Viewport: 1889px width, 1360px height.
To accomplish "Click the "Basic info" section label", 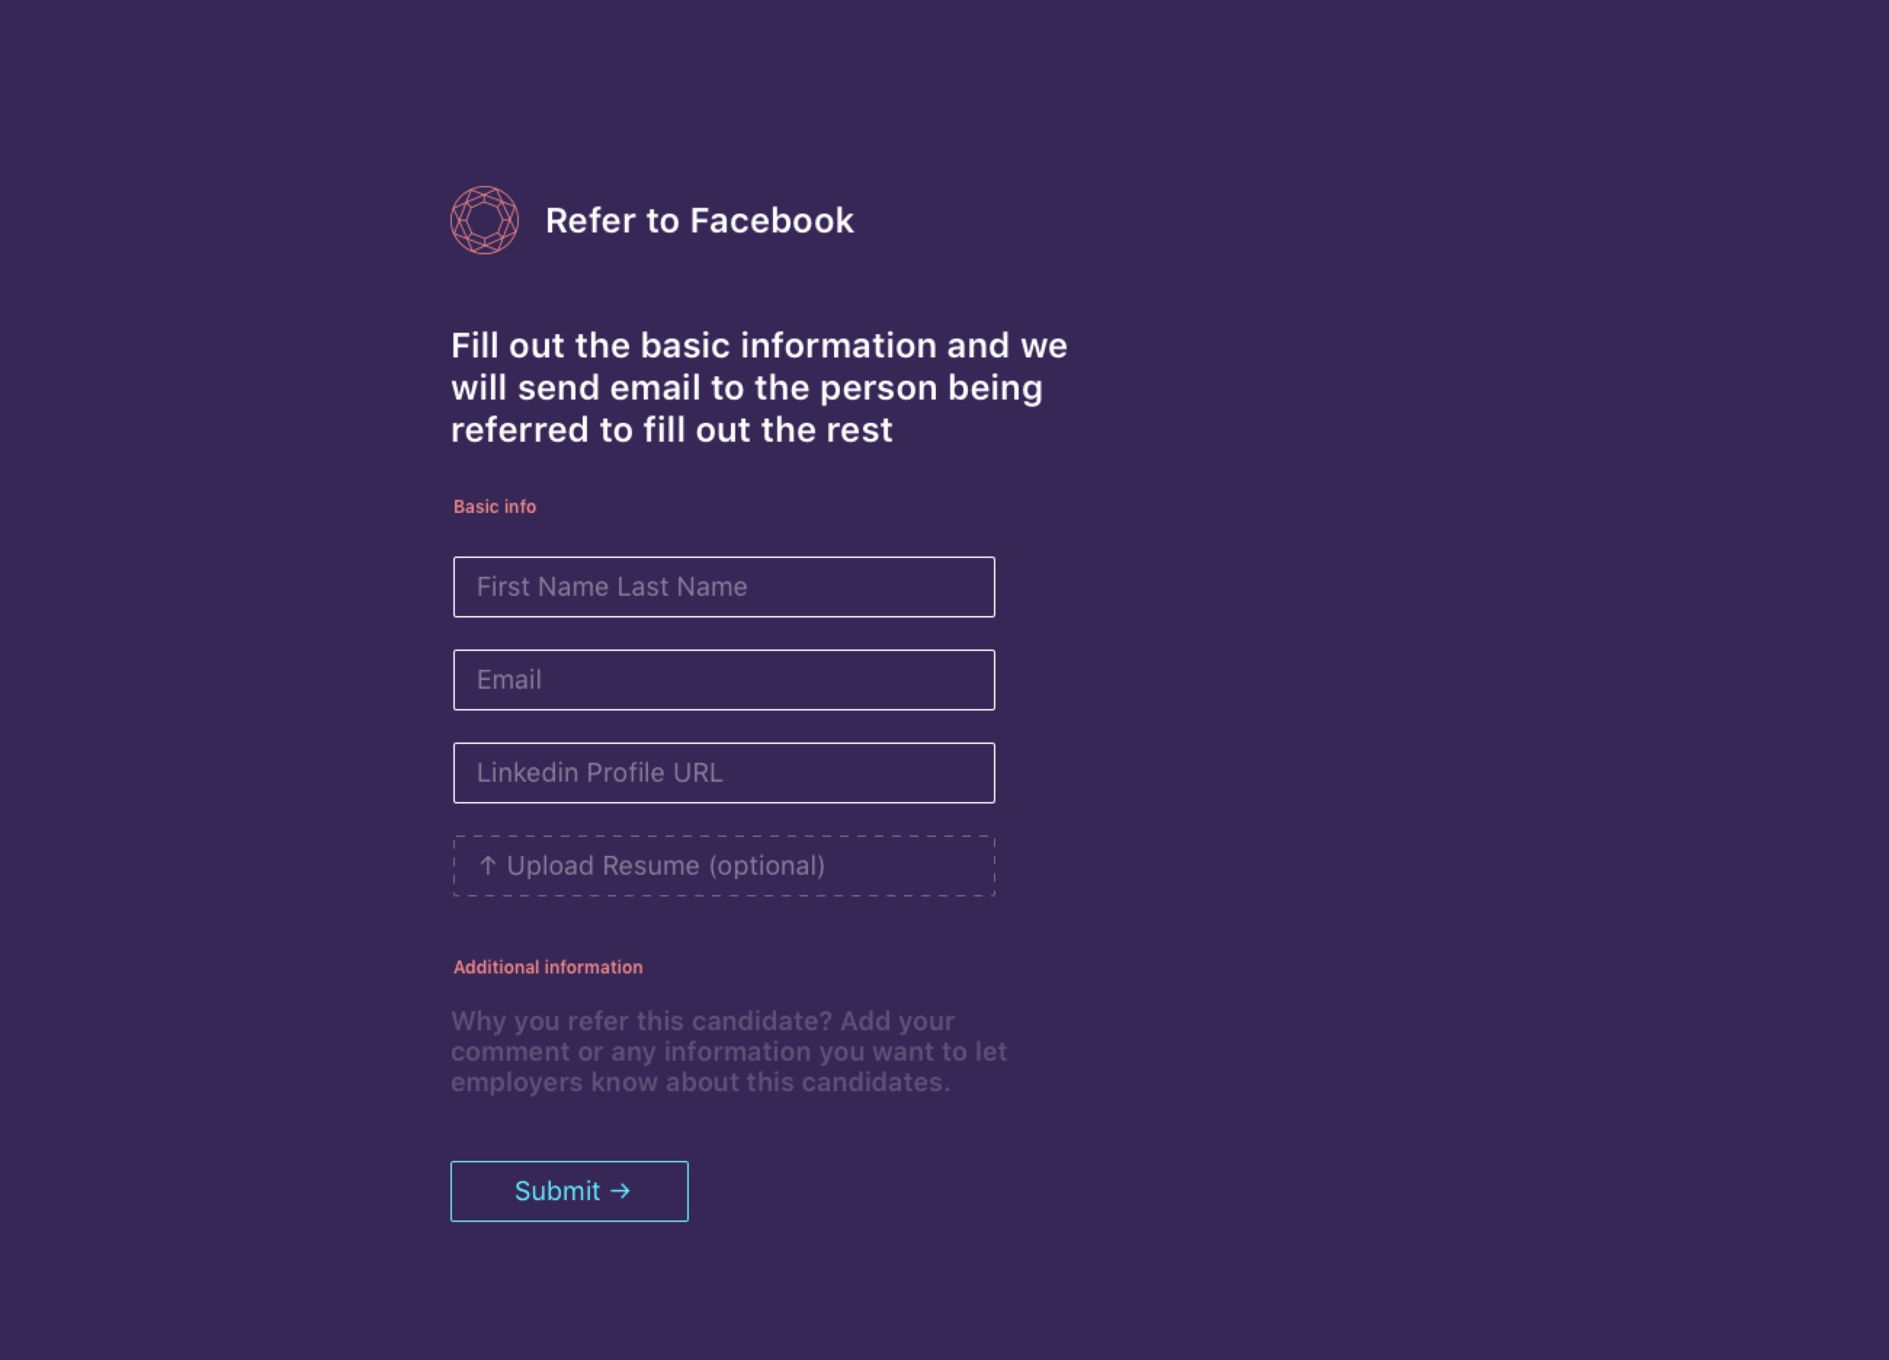I will 494,506.
